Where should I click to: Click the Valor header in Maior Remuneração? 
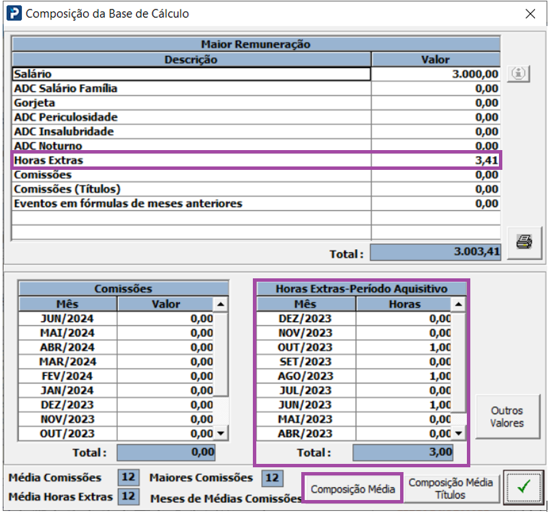(x=436, y=59)
